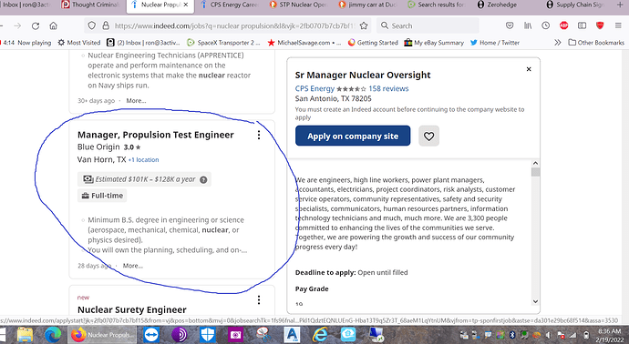Open Tor Browser from taskbar
This screenshot has height=344, width=629.
(180, 335)
